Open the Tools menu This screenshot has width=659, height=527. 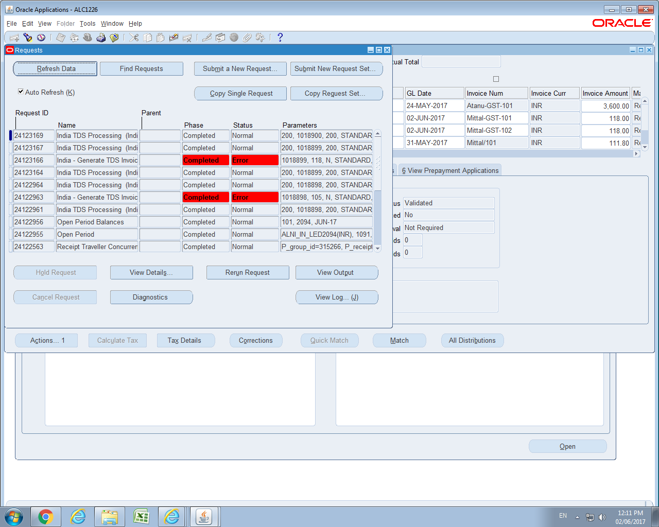click(88, 24)
